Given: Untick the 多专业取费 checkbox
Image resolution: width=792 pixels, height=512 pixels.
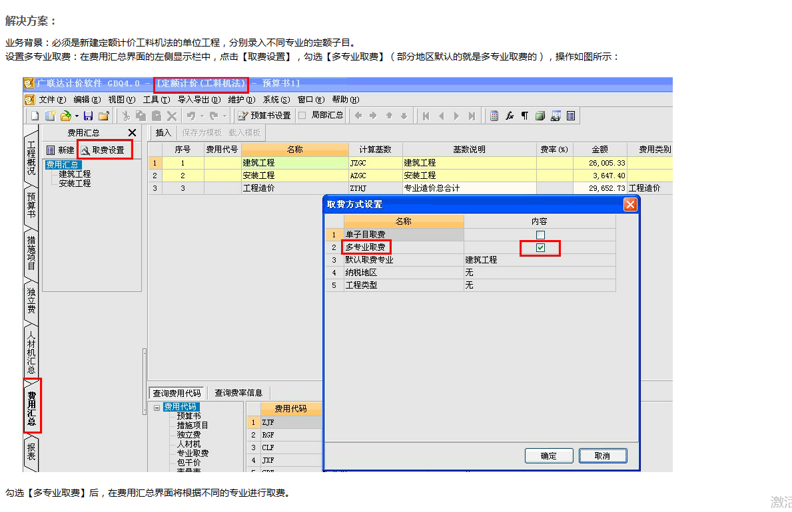Looking at the screenshot, I should 540,247.
